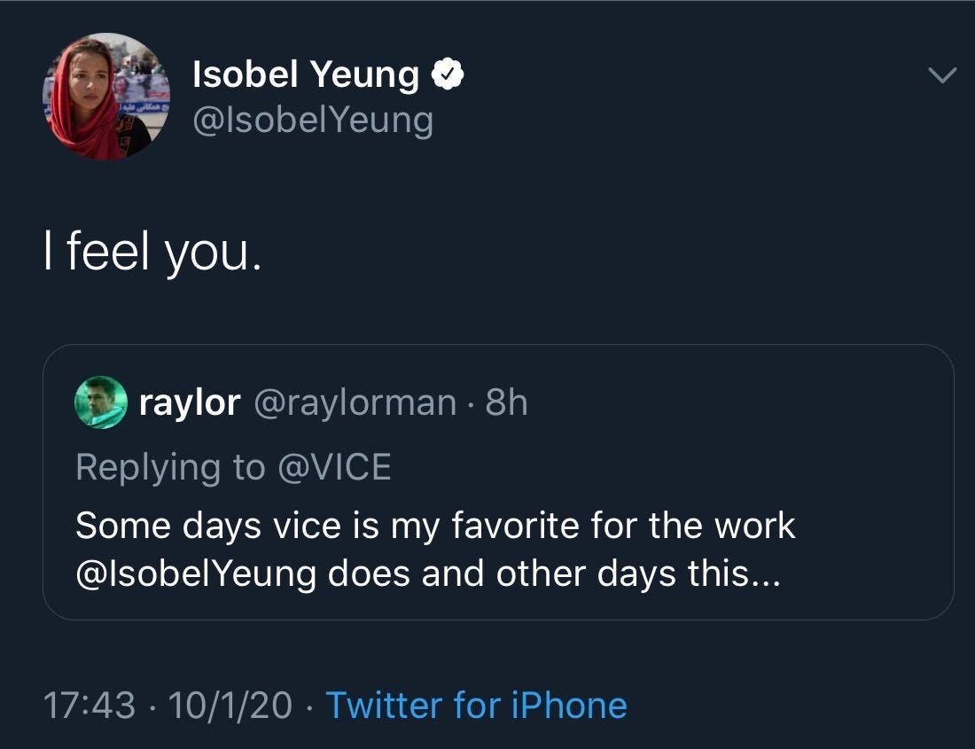The image size is (975, 749).
Task: Expand the tweet options chevron
Action: [941, 77]
